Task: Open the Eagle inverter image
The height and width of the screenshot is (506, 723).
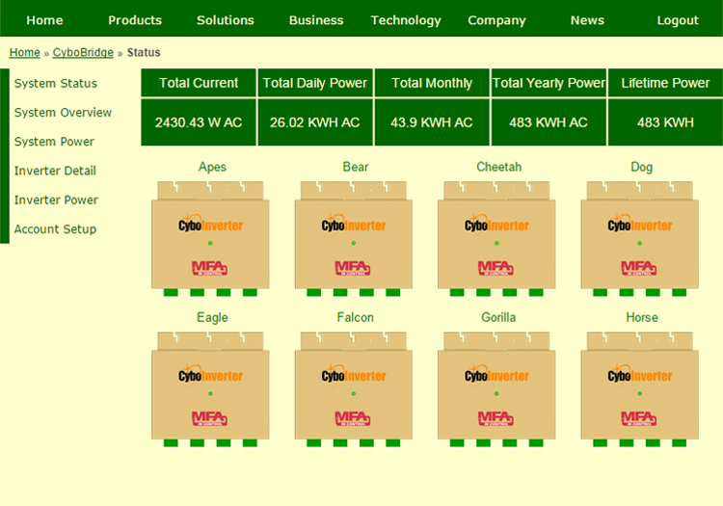Action: pos(210,389)
